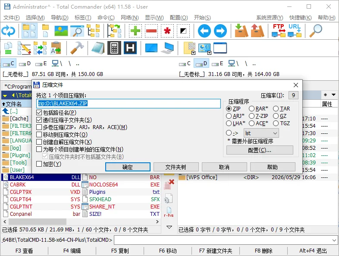This screenshot has height=256, width=339.
Task: Click the thumbnail picture view icon
Action: 61,31
